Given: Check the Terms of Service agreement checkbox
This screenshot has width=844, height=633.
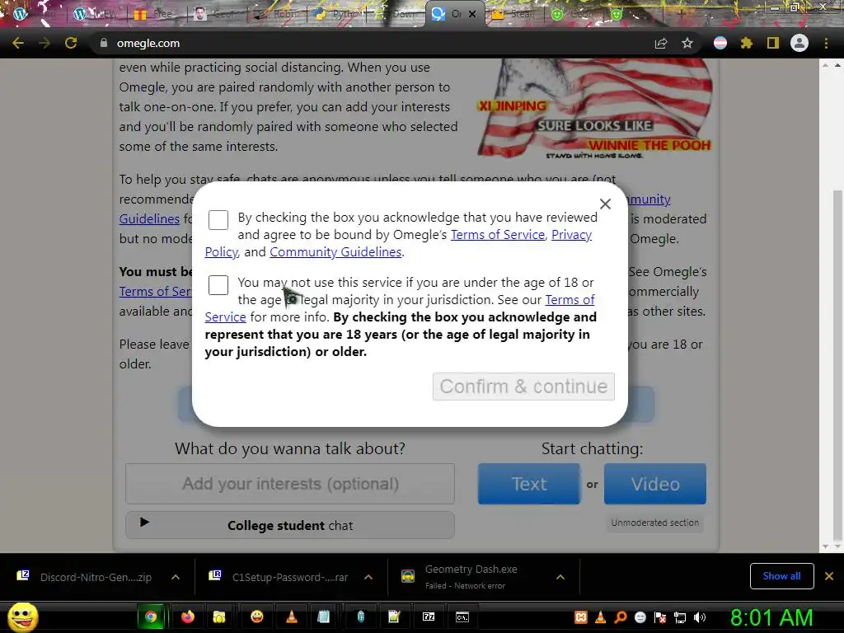Looking at the screenshot, I should [x=218, y=219].
